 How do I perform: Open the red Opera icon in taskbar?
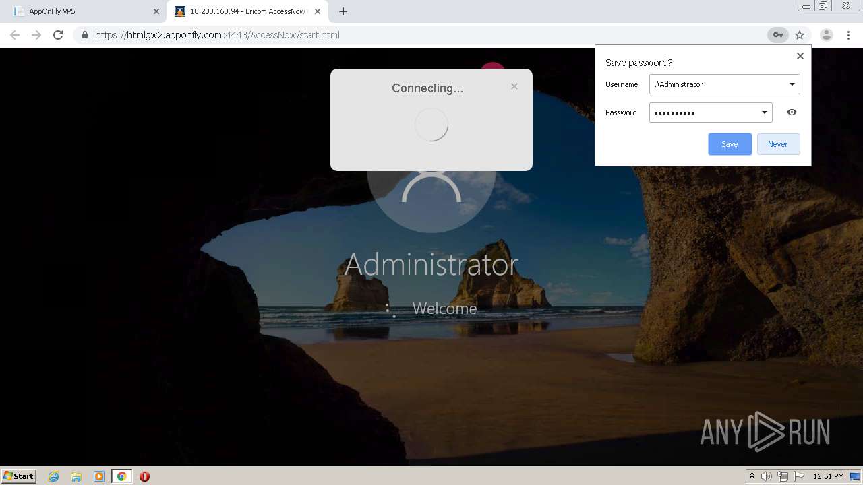pos(144,476)
